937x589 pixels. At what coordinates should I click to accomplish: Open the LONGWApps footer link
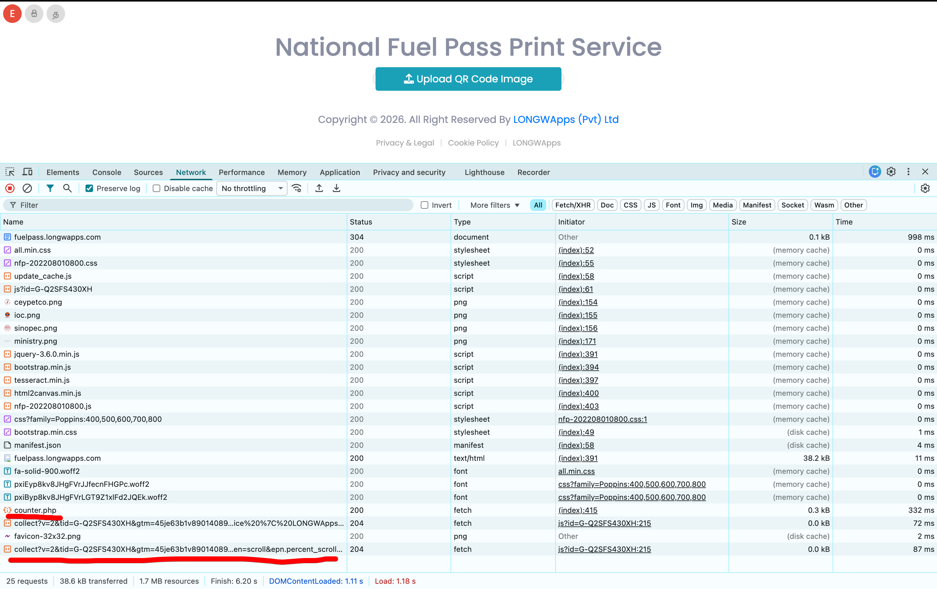click(x=537, y=143)
